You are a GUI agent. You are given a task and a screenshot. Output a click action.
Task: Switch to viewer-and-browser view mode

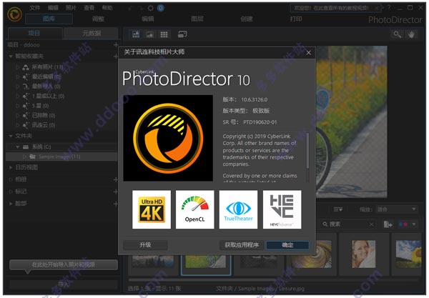click(x=136, y=34)
